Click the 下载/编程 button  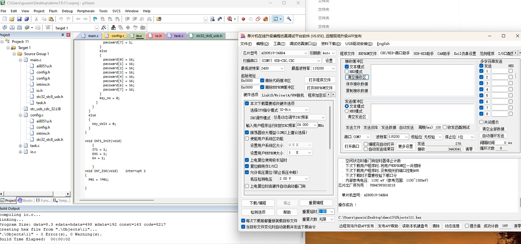point(258,203)
